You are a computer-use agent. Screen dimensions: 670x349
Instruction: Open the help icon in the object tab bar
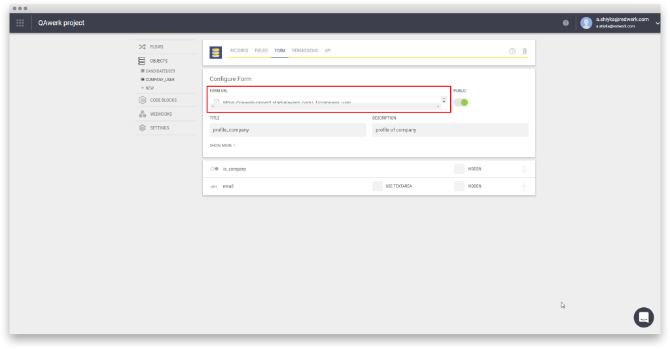[x=512, y=51]
